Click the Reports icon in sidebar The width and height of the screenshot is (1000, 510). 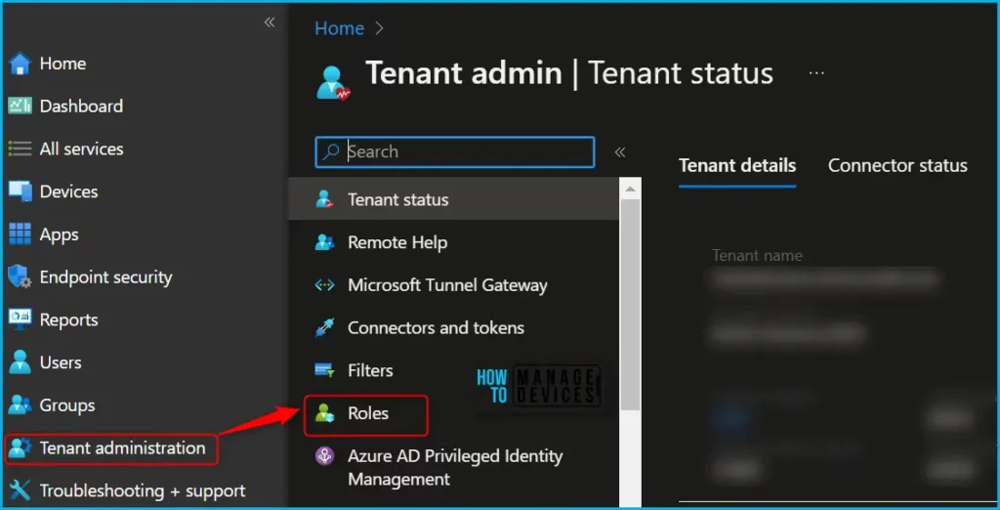point(20,319)
